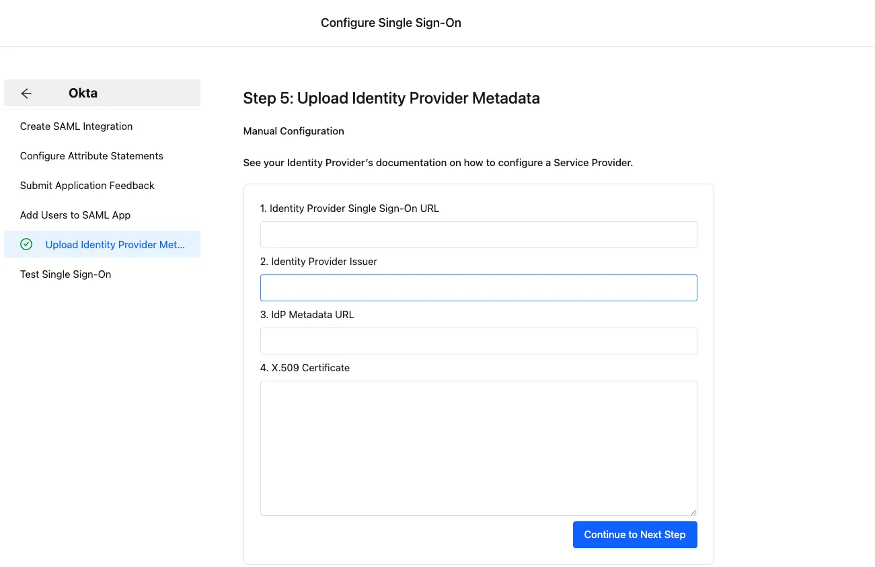The image size is (875, 567).
Task: Focus the Identity Provider Single Sign-On URL field
Action: [478, 234]
